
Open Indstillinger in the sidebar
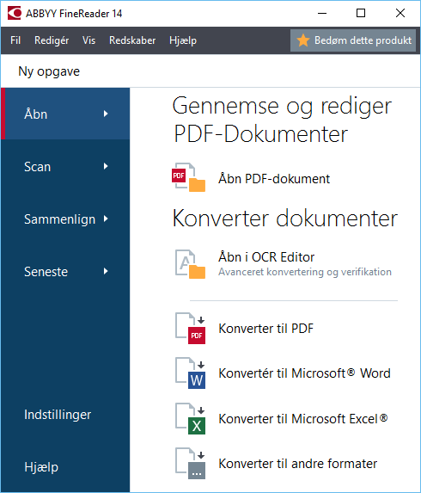[58, 415]
